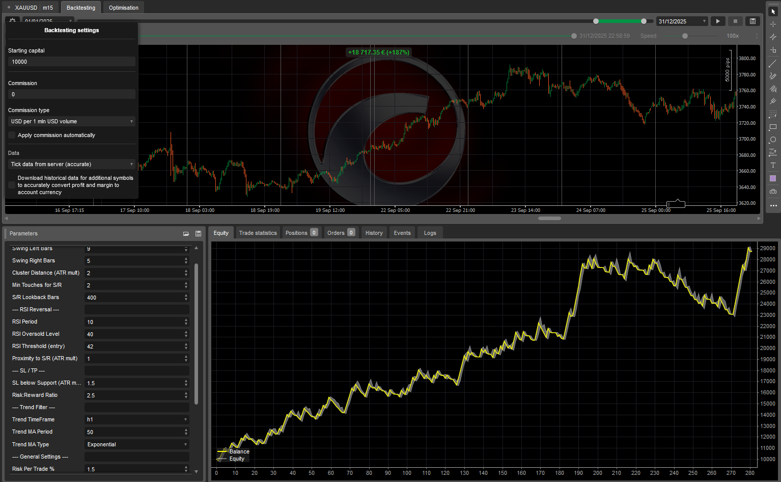The image size is (781, 482).
Task: Open the Trade statistics tab
Action: (258, 232)
